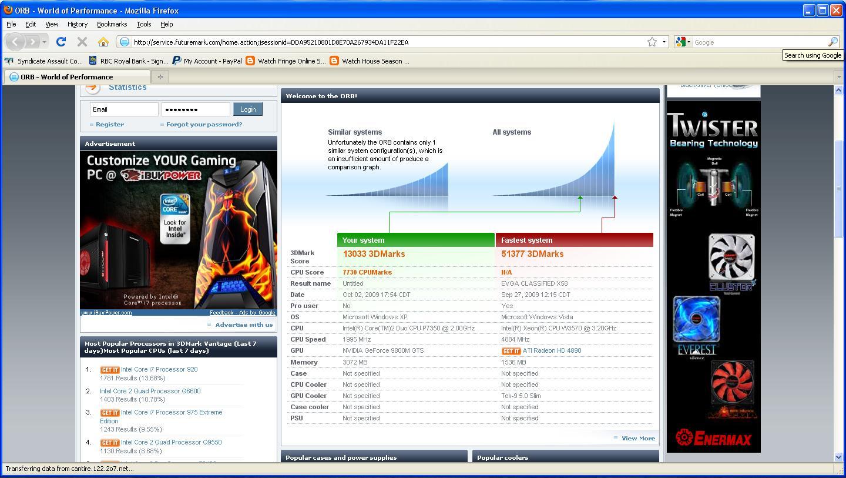846x478 pixels.
Task: Open Watch Fringe Online bookmark
Action: pyautogui.click(x=286, y=61)
